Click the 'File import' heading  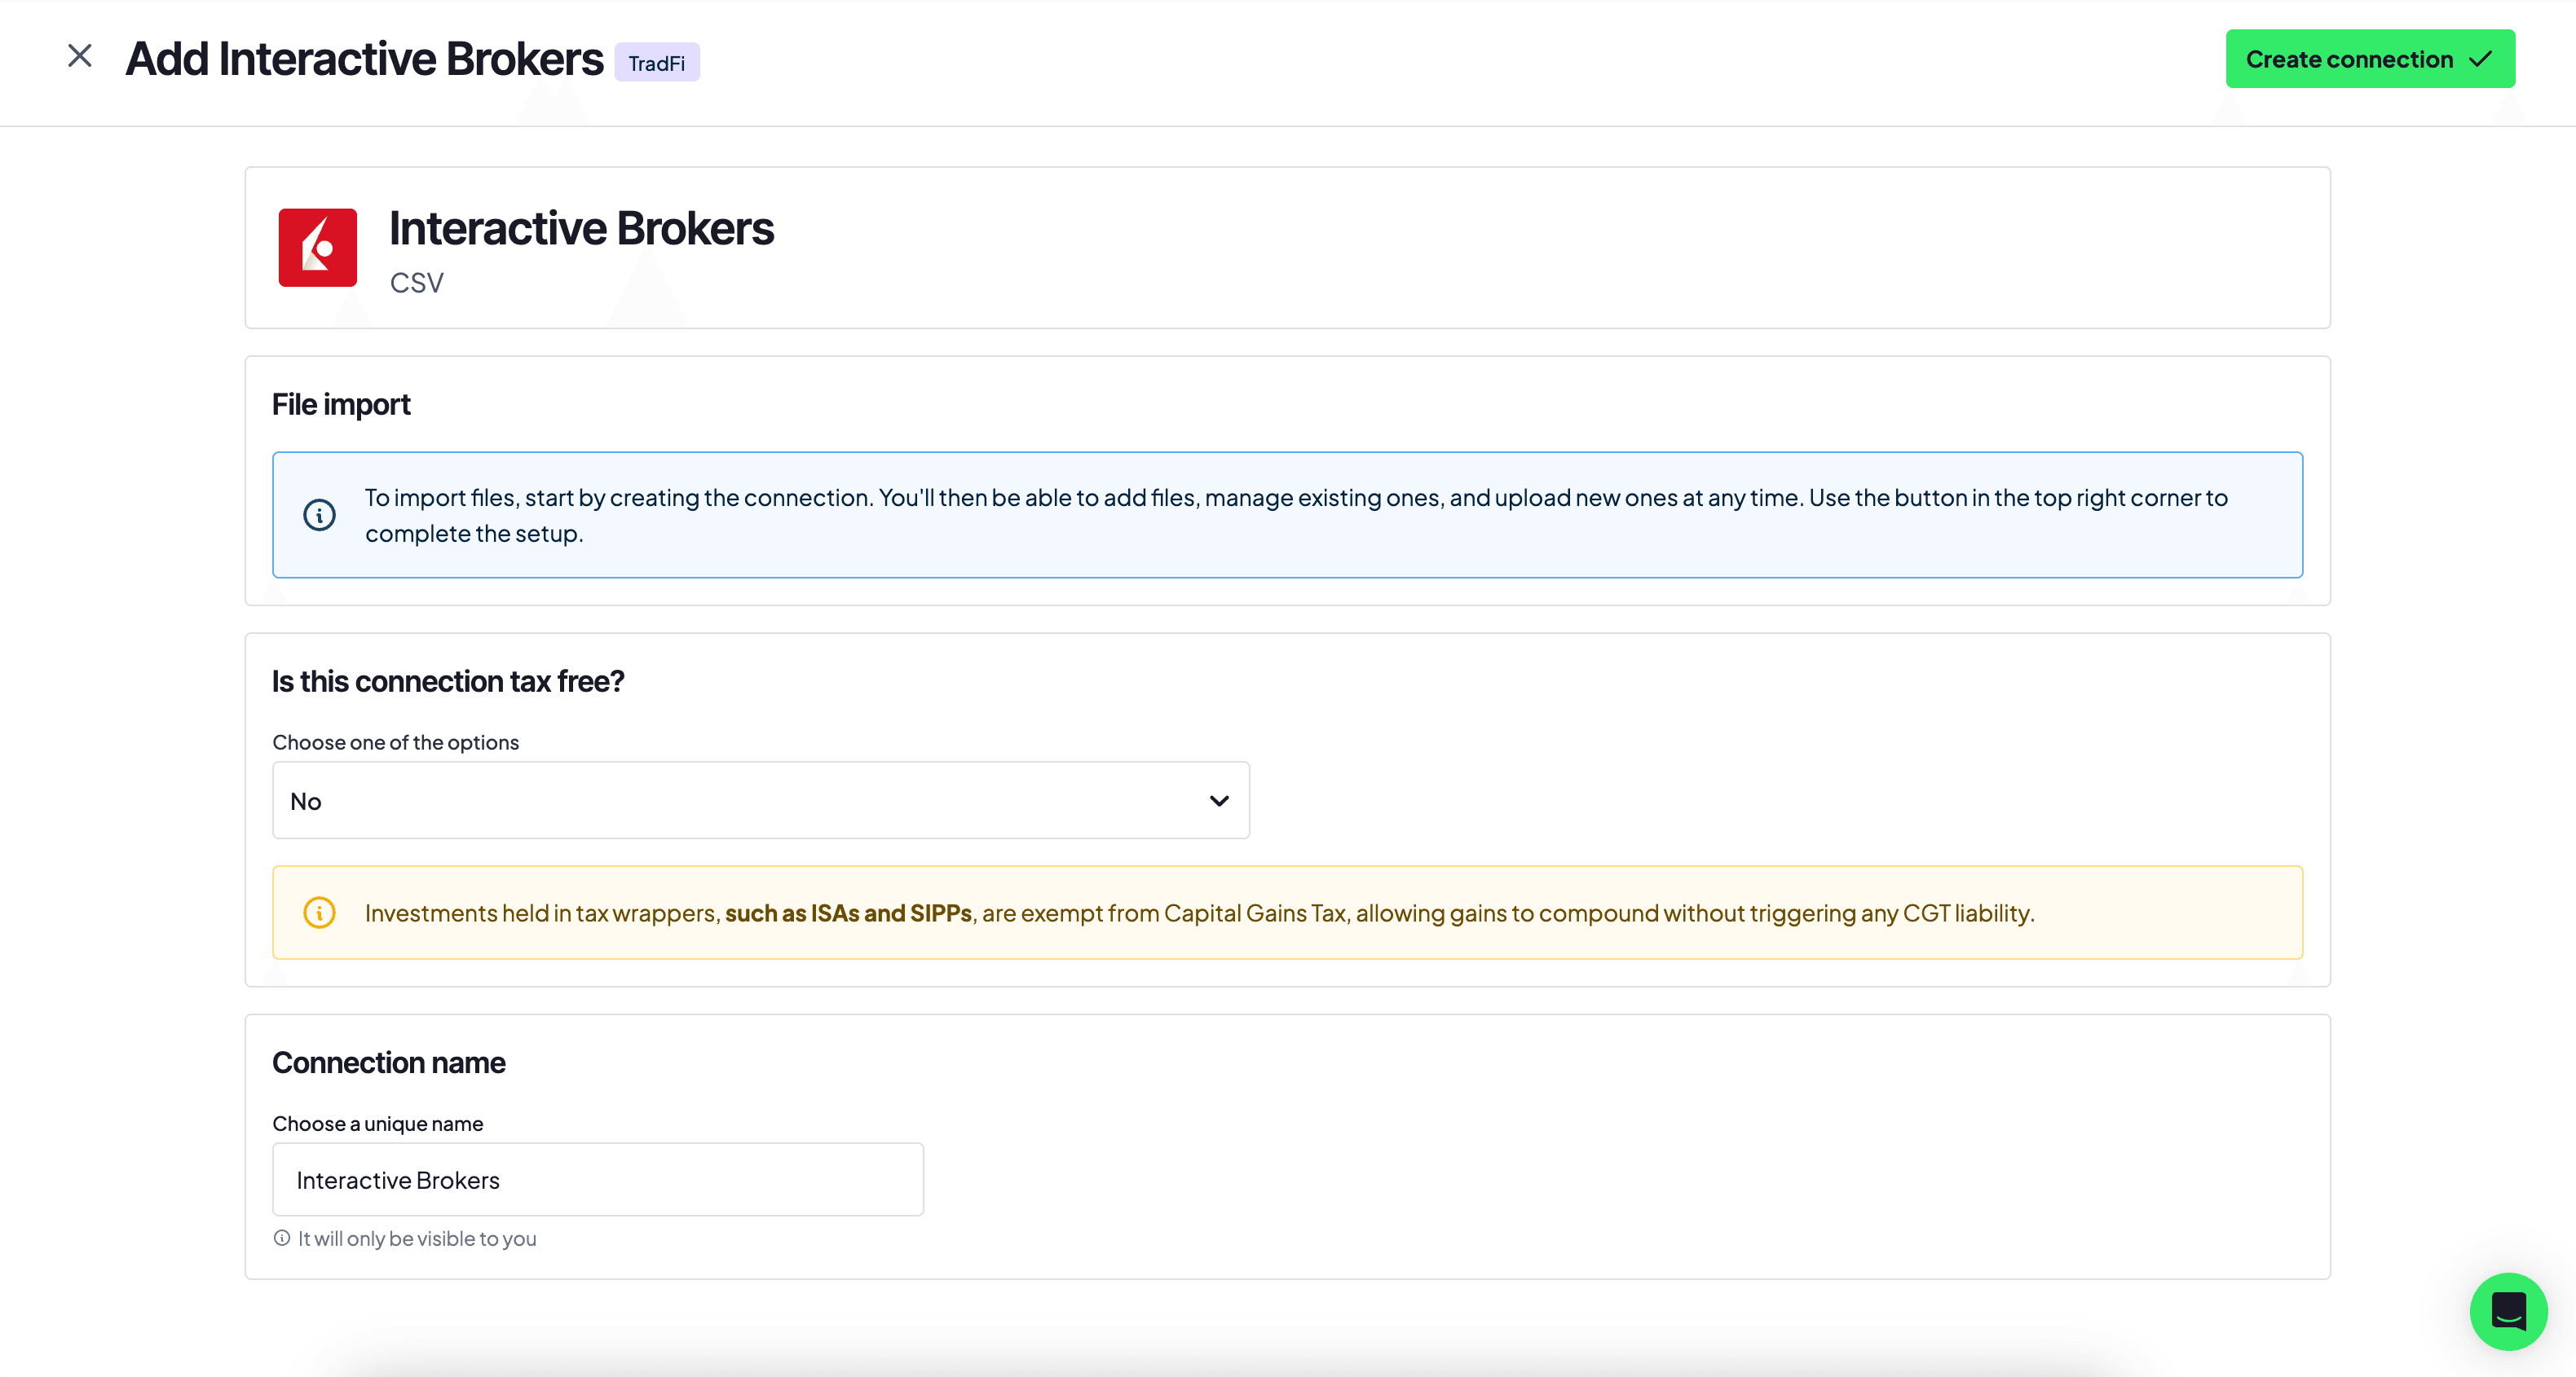click(341, 405)
